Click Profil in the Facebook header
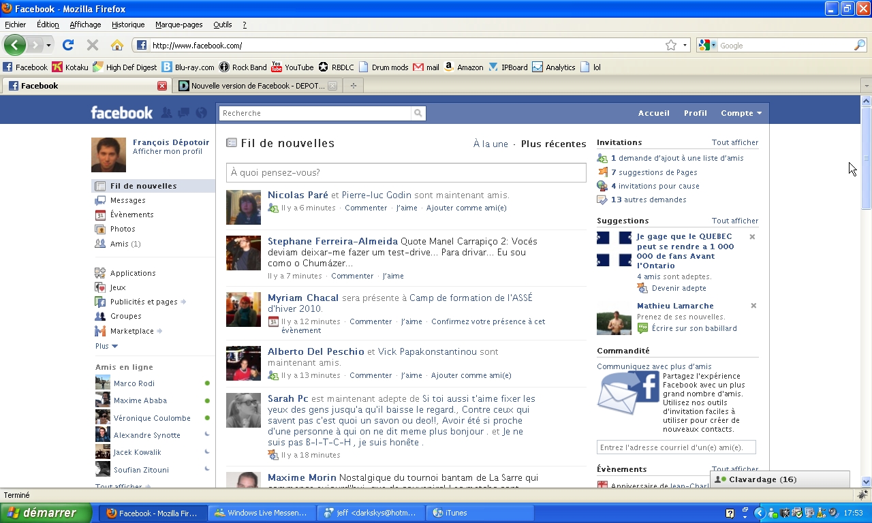872x523 pixels. pos(696,113)
